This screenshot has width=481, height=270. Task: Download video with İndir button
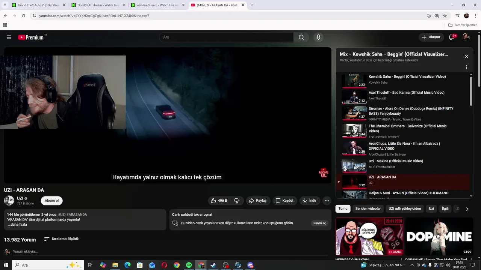pyautogui.click(x=310, y=201)
